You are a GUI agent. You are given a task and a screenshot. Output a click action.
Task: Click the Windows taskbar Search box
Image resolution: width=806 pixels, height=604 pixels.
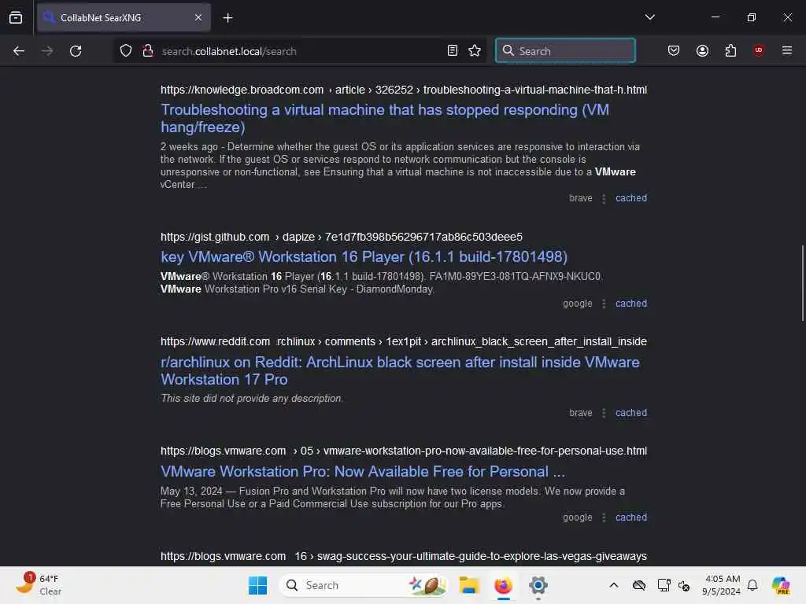(363, 585)
